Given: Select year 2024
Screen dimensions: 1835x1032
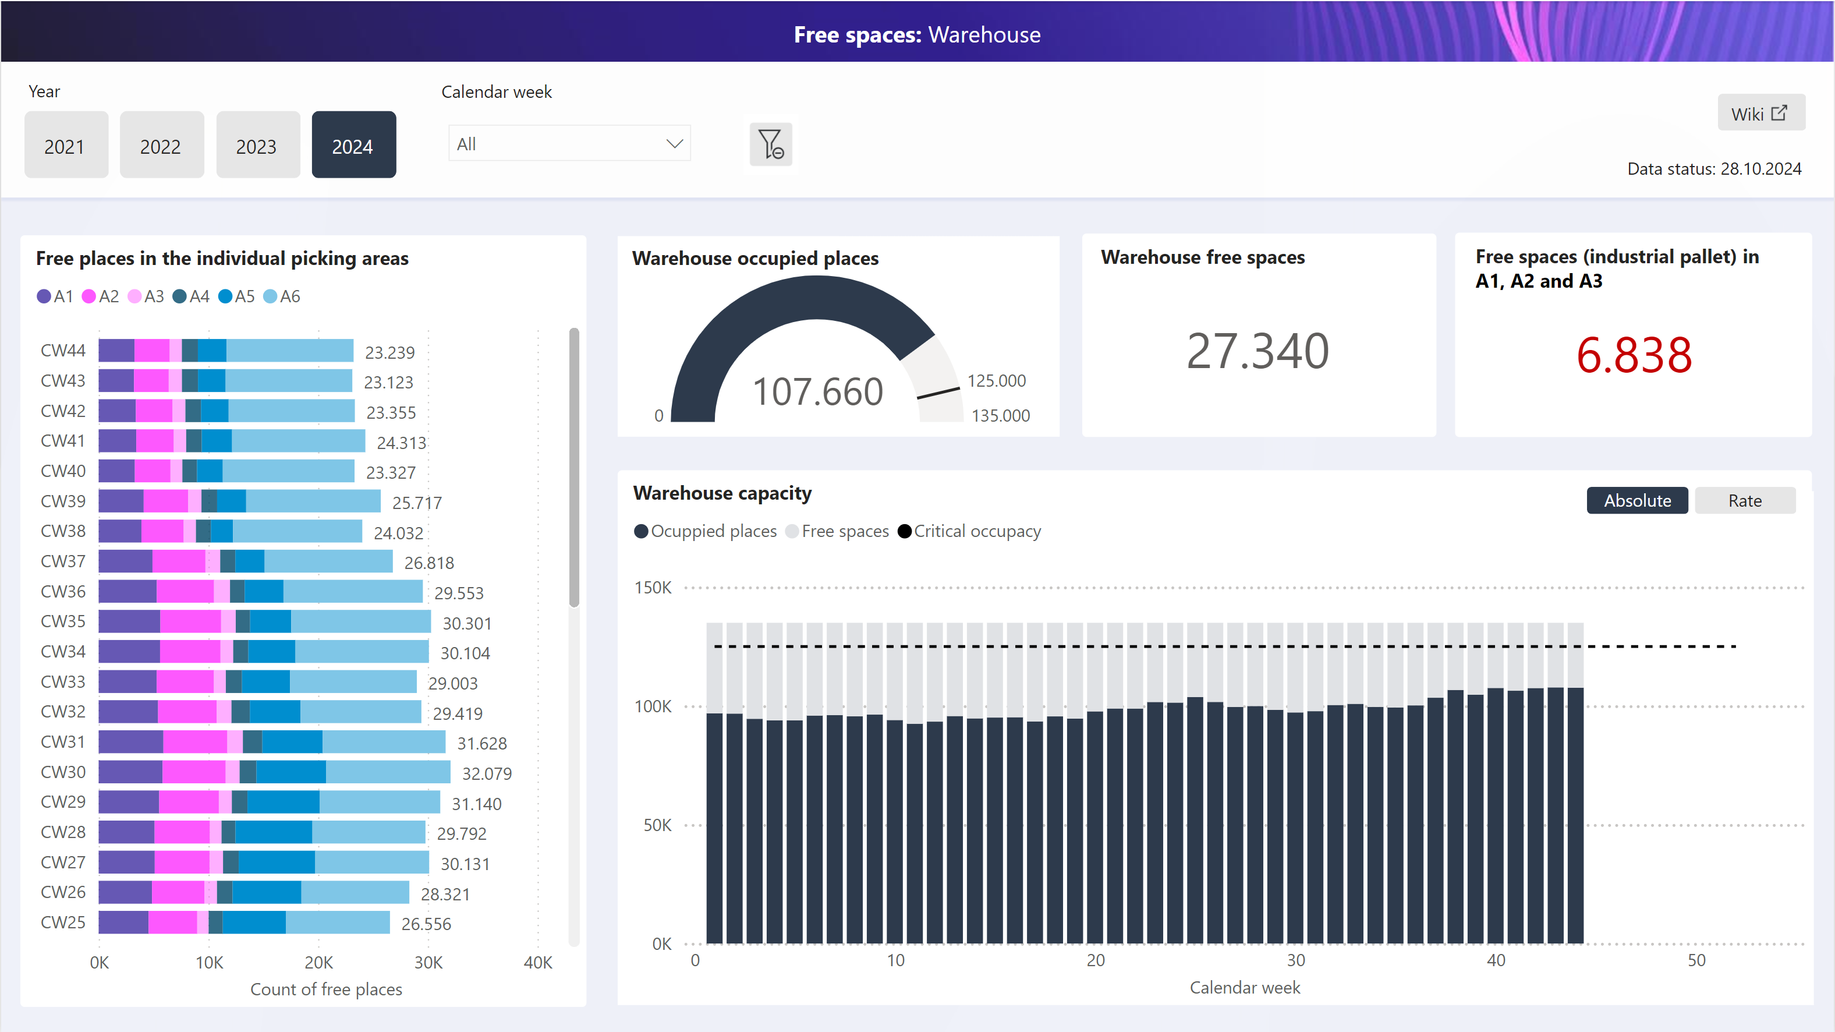Looking at the screenshot, I should [353, 146].
